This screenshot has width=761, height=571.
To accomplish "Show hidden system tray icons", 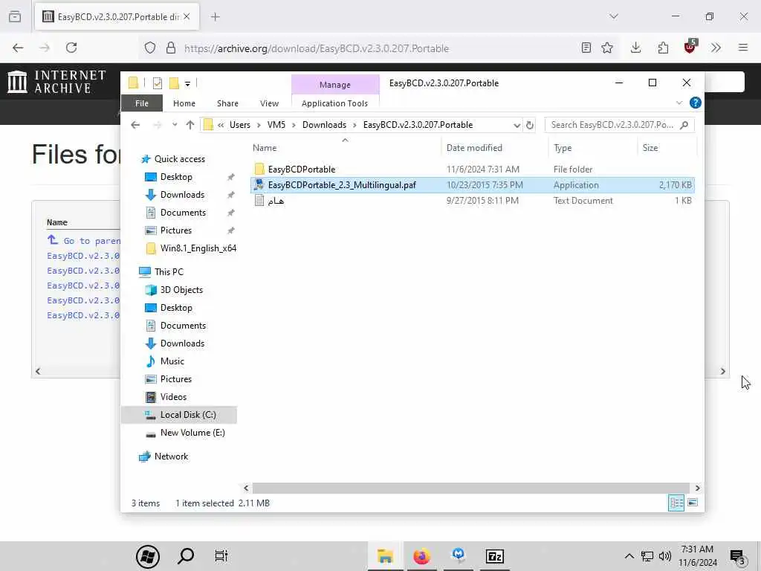I will point(629,556).
